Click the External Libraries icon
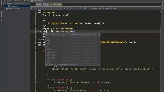The width and height of the screenshot is (164, 92). coord(7,9)
